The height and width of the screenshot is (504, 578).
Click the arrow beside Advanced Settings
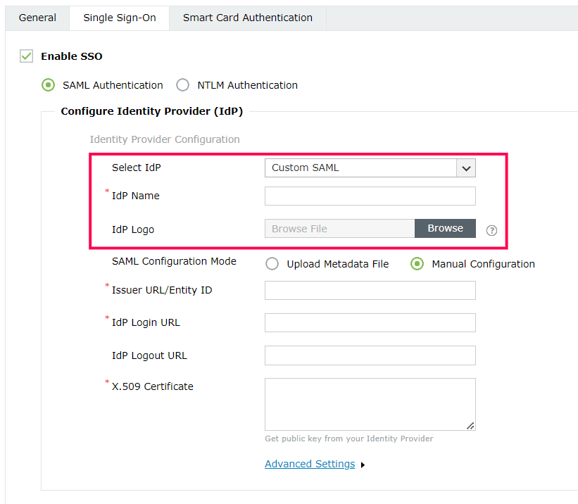363,465
